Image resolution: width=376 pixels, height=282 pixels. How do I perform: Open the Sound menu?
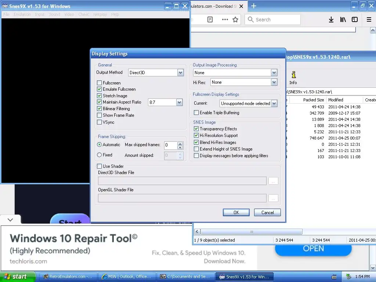(54, 14)
